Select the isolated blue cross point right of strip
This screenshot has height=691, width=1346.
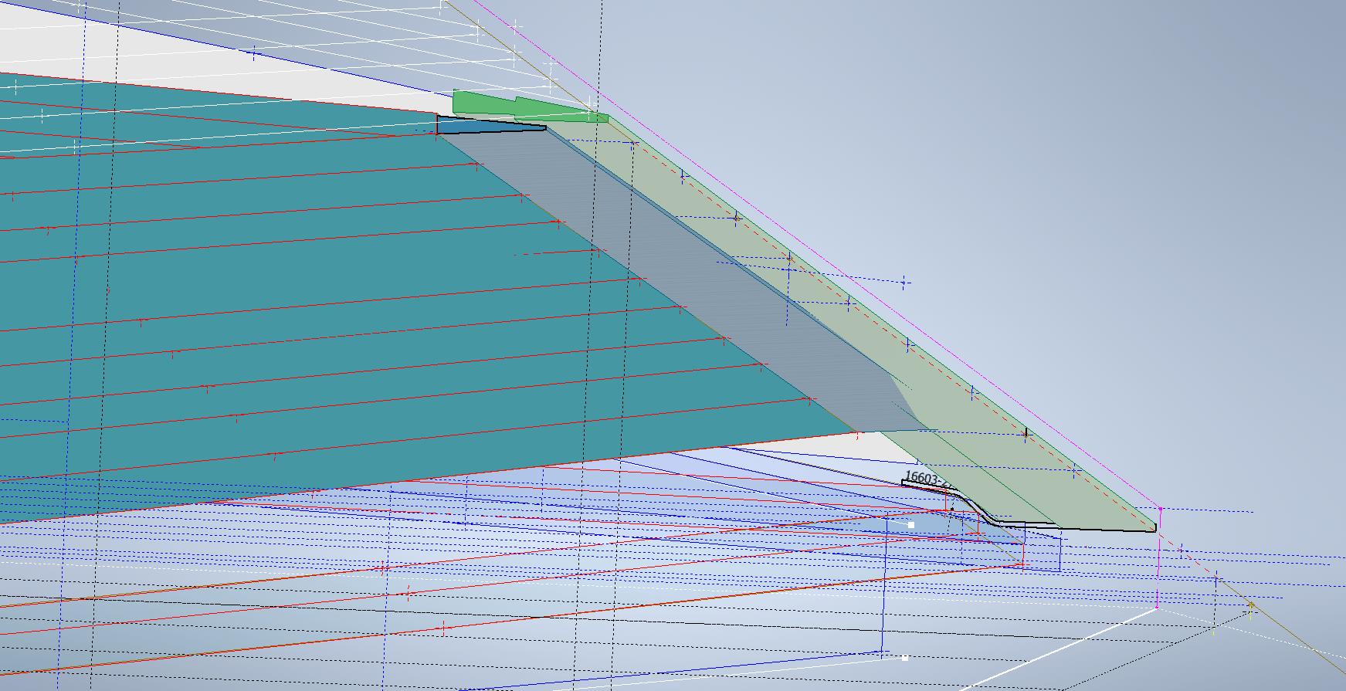click(904, 283)
